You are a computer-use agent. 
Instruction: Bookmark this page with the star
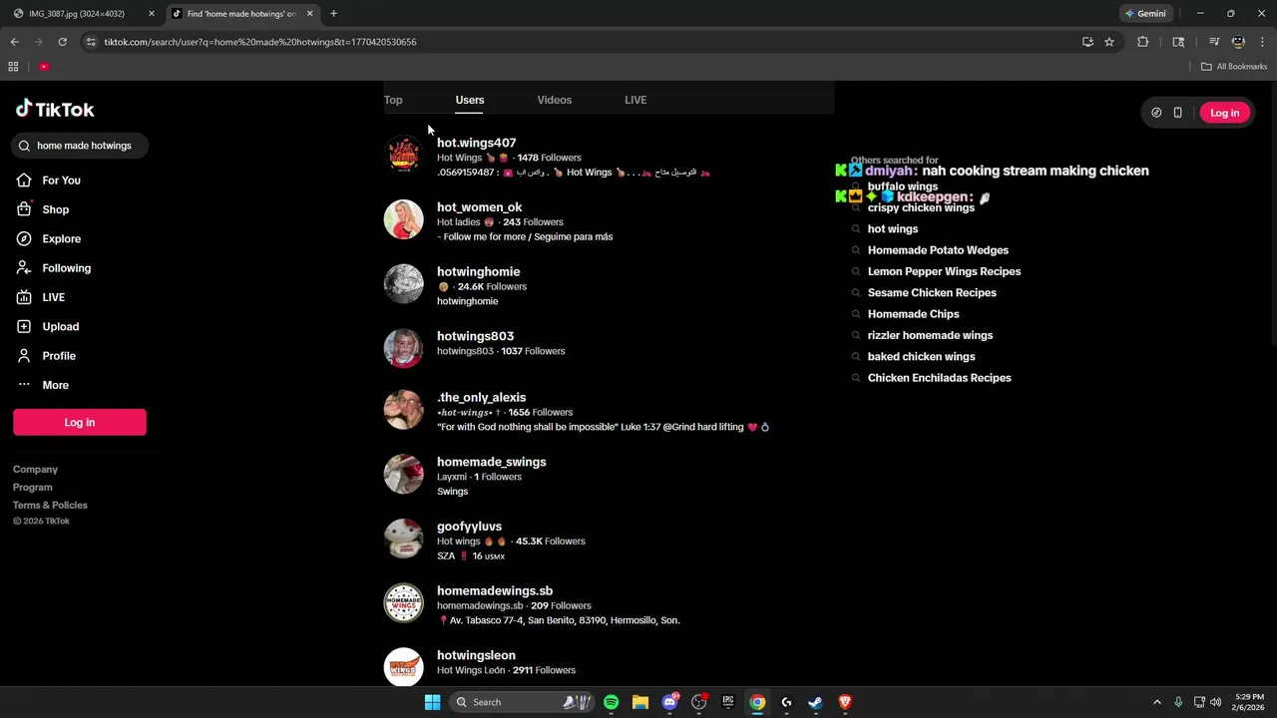[x=1108, y=42]
